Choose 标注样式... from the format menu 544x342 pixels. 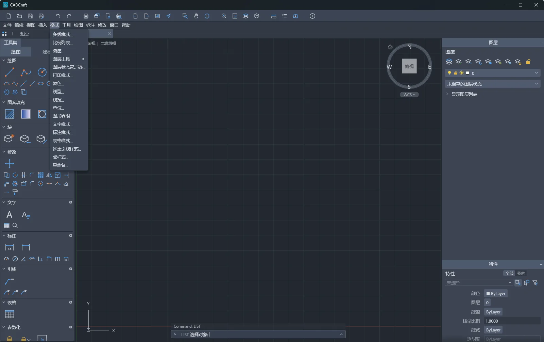(x=69, y=132)
